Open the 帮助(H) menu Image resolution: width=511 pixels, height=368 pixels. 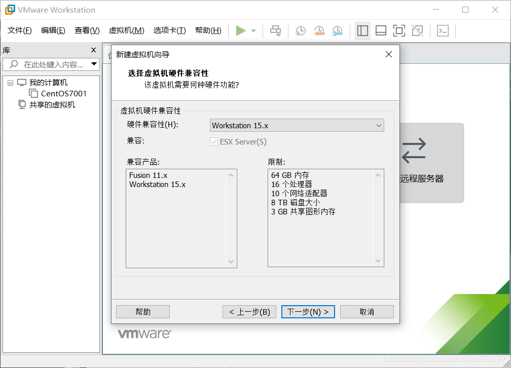click(x=208, y=30)
